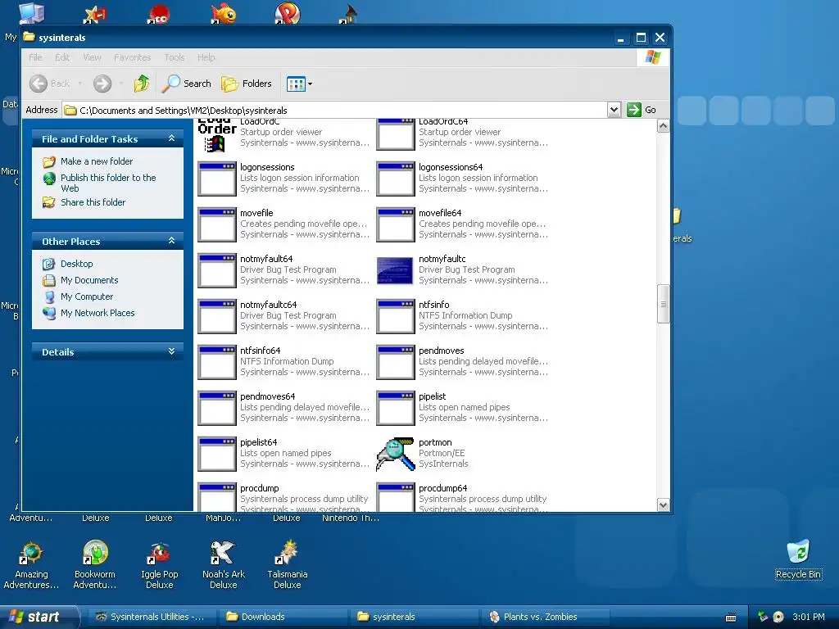839x629 pixels.
Task: Click the scrollbar down arrow in file list
Action: point(663,505)
